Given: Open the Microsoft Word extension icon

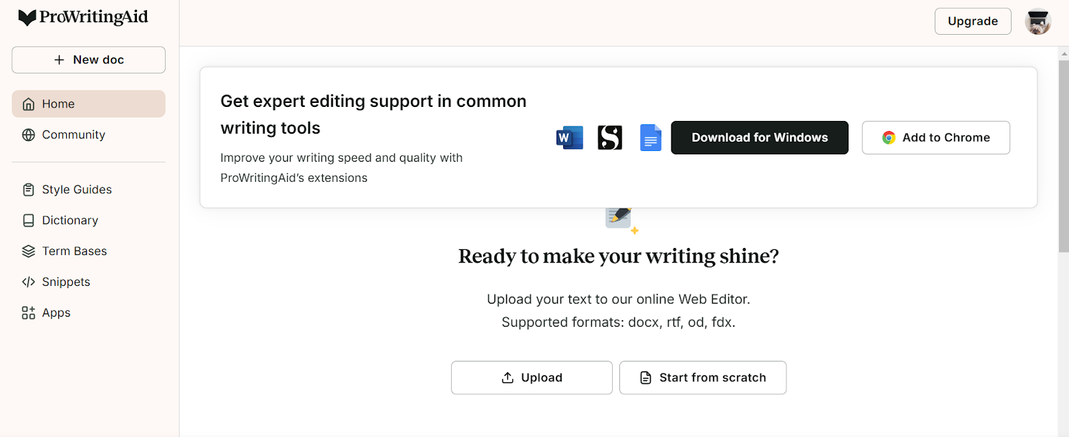Looking at the screenshot, I should click(569, 137).
